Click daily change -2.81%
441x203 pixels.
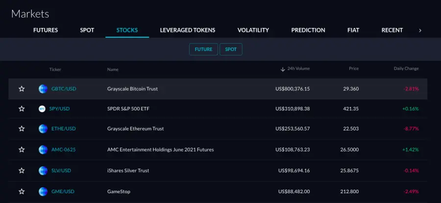click(x=411, y=89)
